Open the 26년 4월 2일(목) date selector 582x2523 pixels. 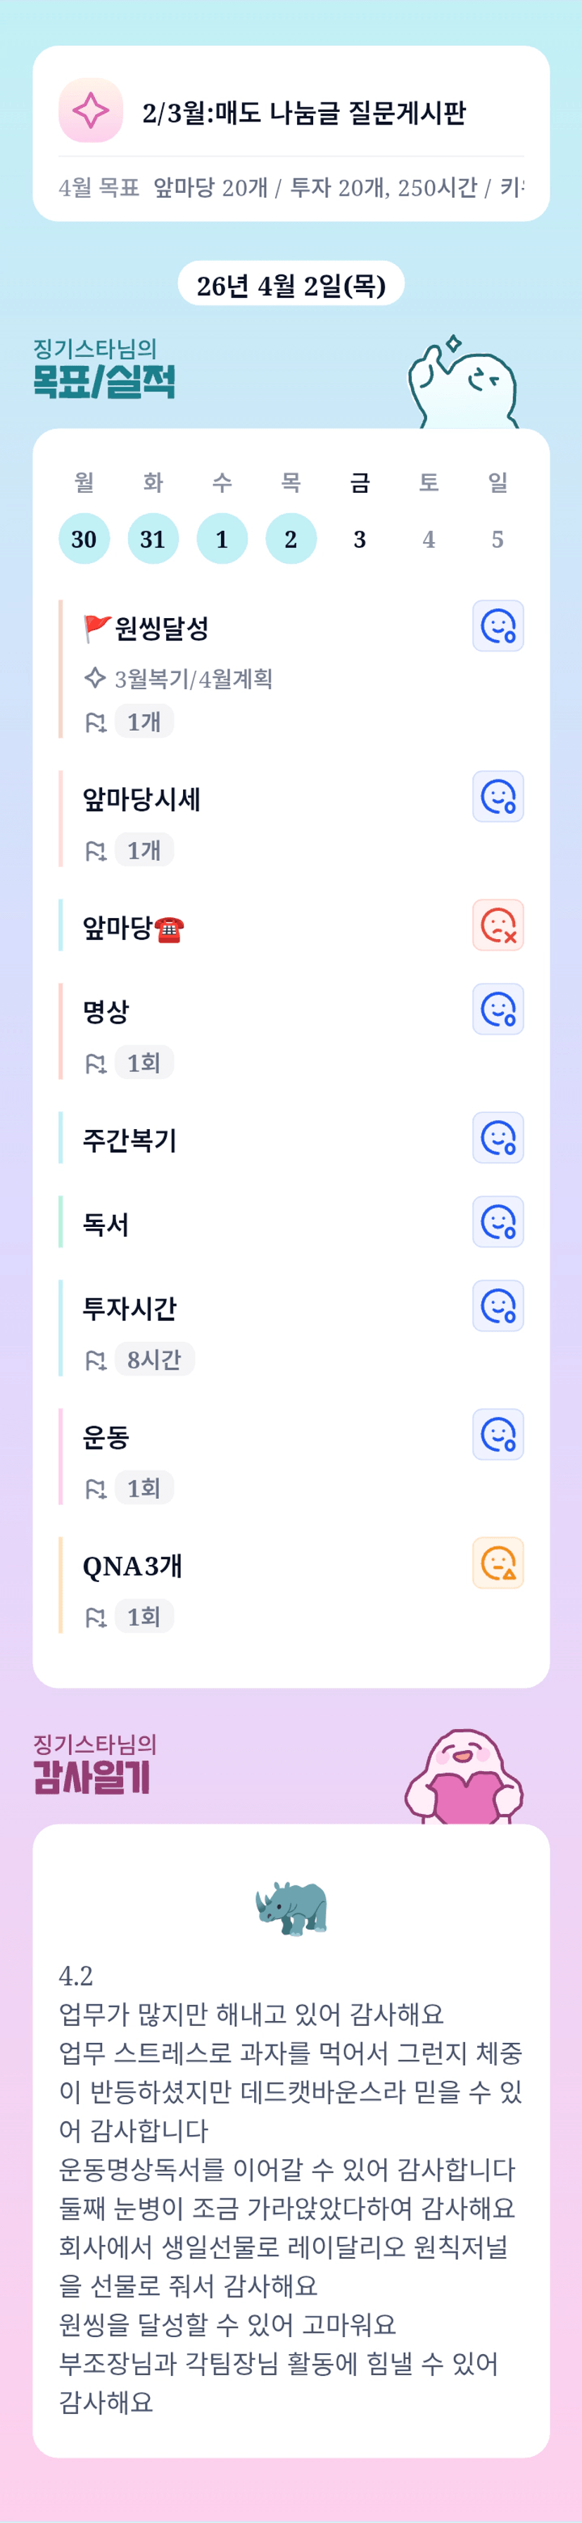pyautogui.click(x=291, y=284)
